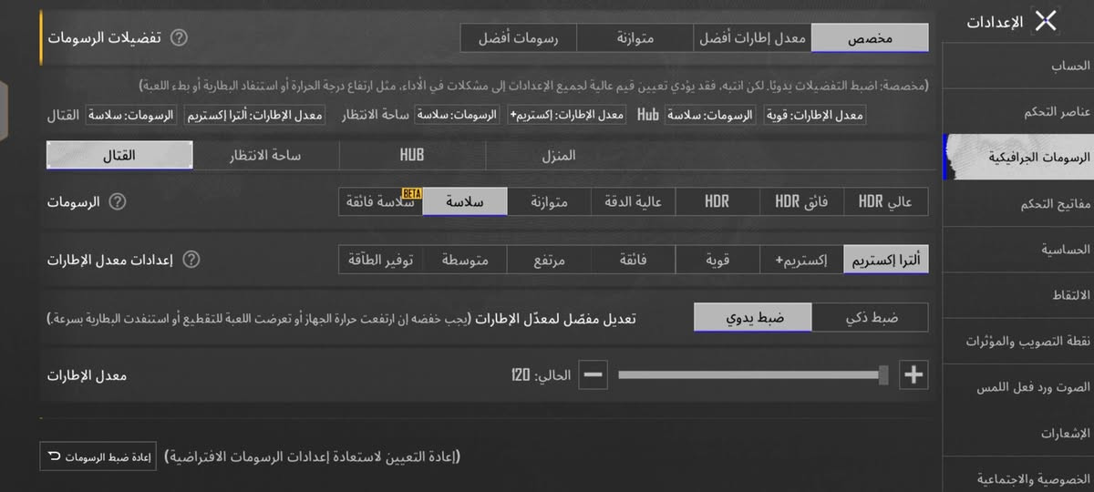
Task: Open نقطة التصويب والمؤثرات section
Action: 1017,341
